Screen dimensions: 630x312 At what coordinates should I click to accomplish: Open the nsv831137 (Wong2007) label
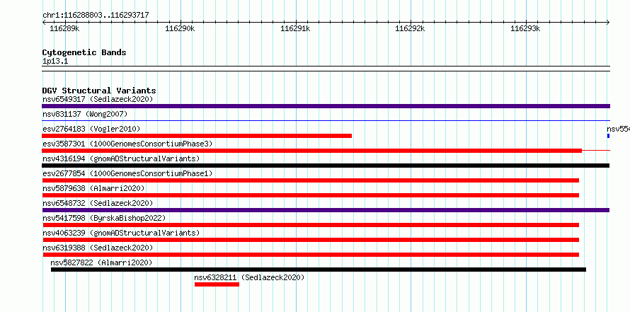pyautogui.click(x=85, y=114)
